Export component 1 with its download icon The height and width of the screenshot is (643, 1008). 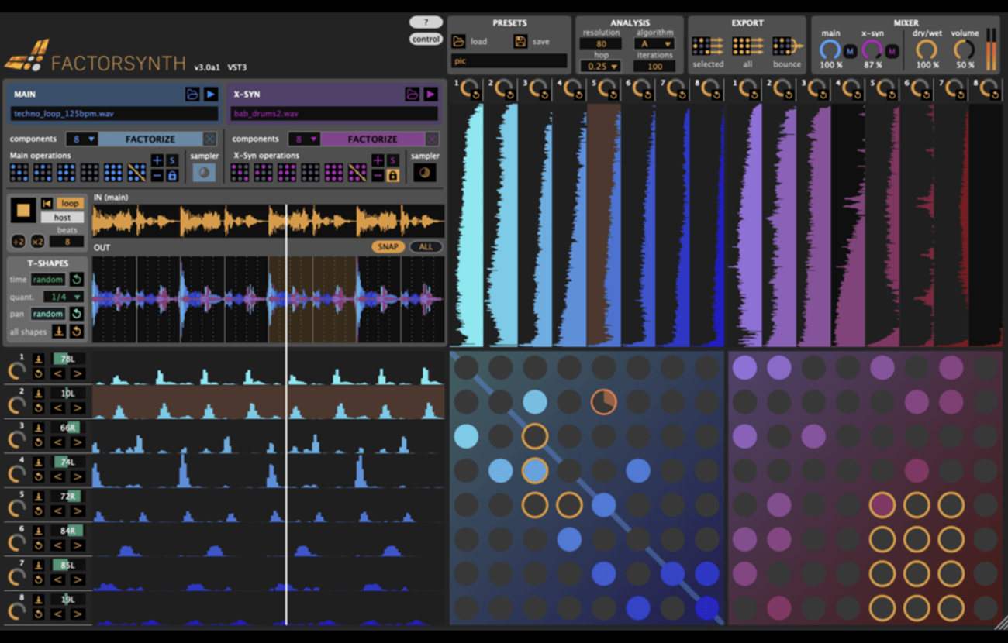(38, 359)
